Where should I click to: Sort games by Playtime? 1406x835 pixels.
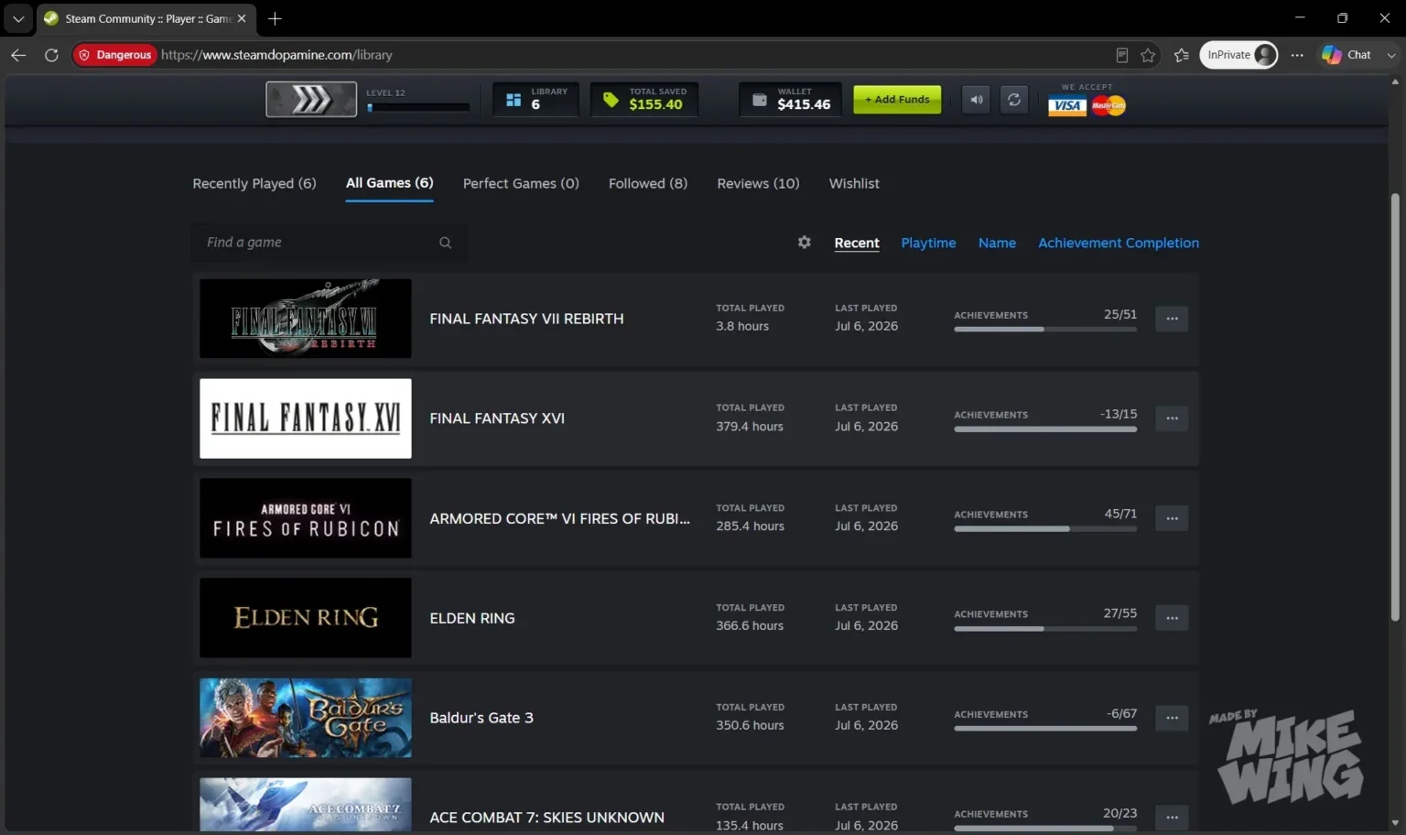pos(928,243)
